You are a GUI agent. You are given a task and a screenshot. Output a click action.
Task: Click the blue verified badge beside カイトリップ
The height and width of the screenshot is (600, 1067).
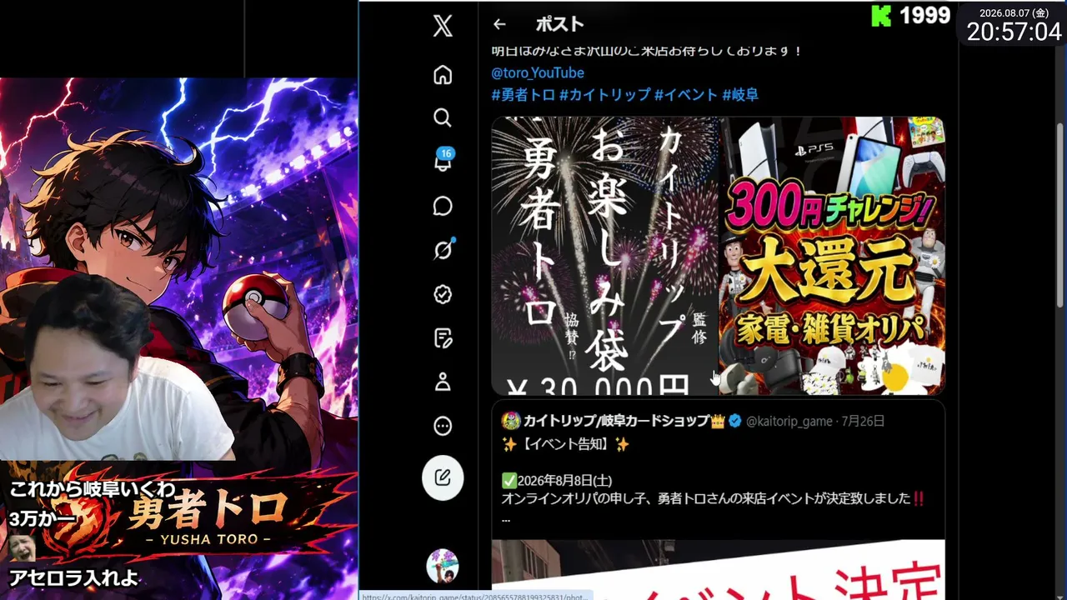pos(734,421)
